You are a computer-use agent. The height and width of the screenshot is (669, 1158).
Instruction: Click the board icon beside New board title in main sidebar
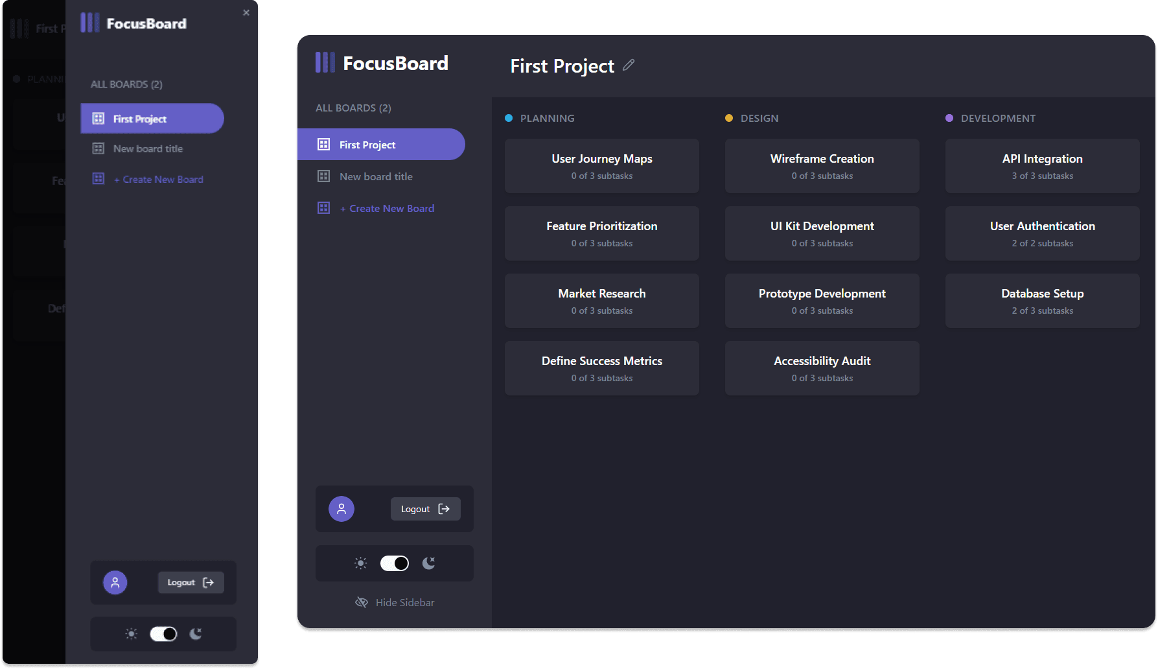323,176
